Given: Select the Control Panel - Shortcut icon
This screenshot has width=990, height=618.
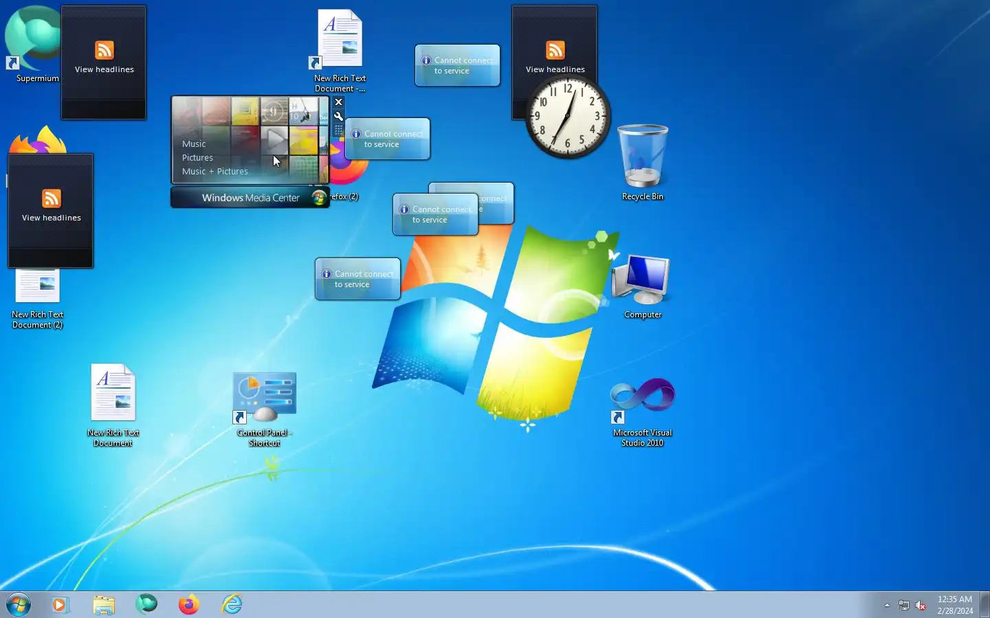Looking at the screenshot, I should point(265,409).
